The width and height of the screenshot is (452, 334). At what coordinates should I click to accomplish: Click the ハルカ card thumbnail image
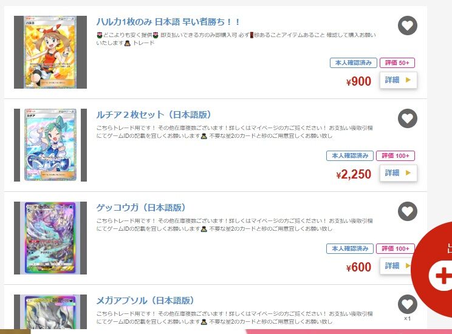pos(50,52)
